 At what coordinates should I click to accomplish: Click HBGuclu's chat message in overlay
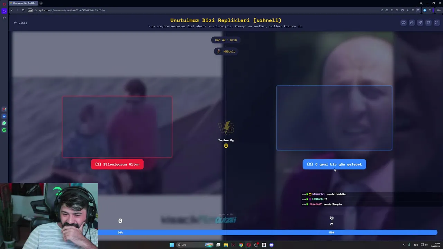[x=314, y=199]
